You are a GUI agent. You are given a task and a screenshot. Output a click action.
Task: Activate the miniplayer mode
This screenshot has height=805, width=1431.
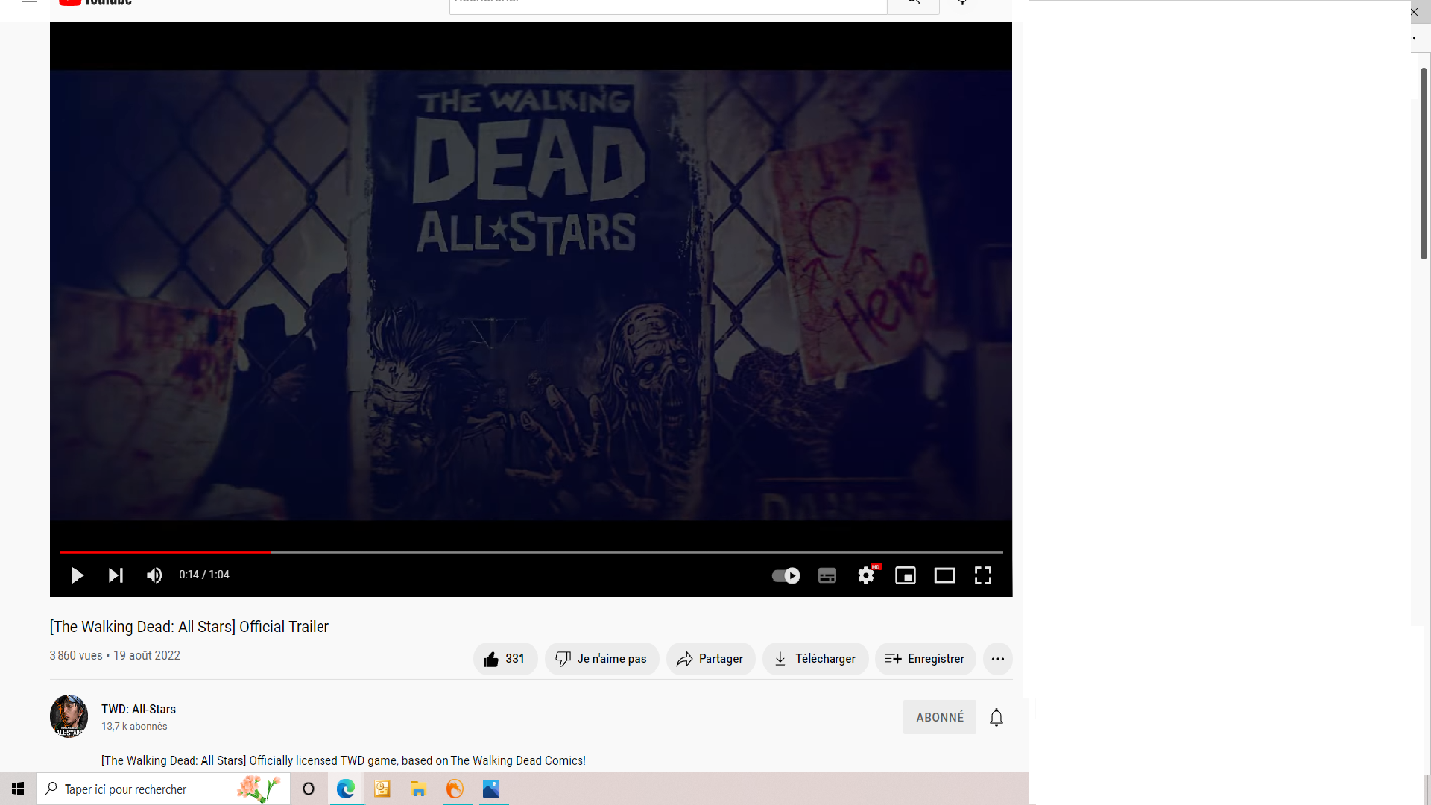[x=906, y=575]
